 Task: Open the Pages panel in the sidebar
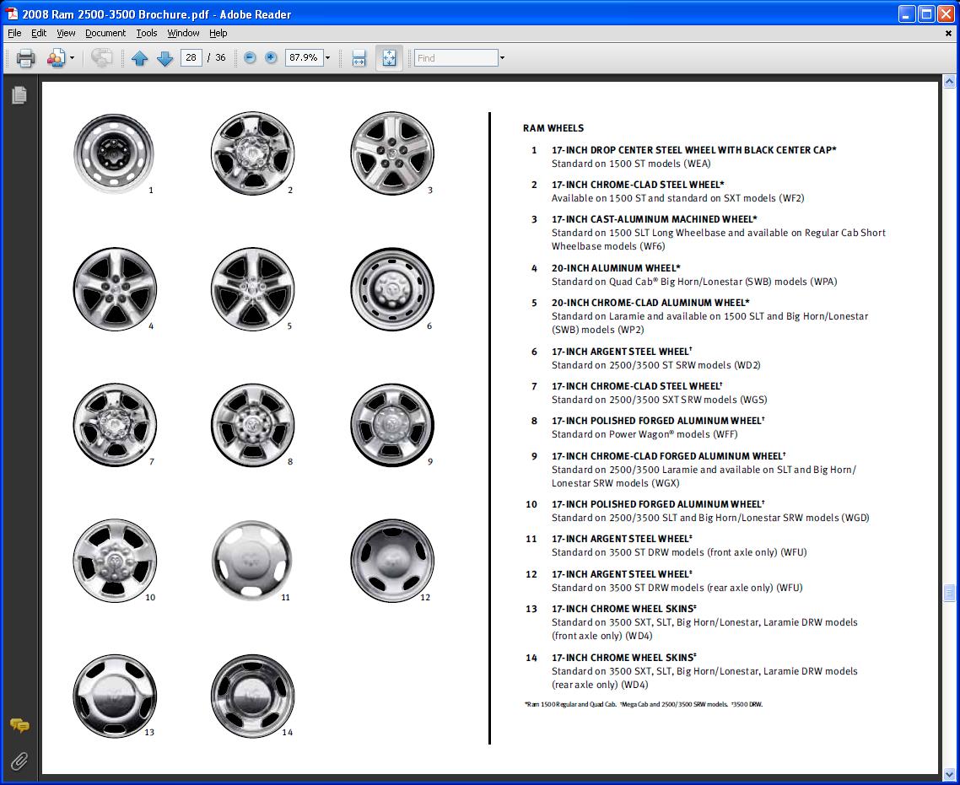(19, 95)
